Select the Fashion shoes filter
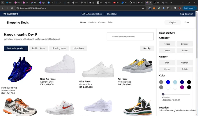 (x=38, y=48)
